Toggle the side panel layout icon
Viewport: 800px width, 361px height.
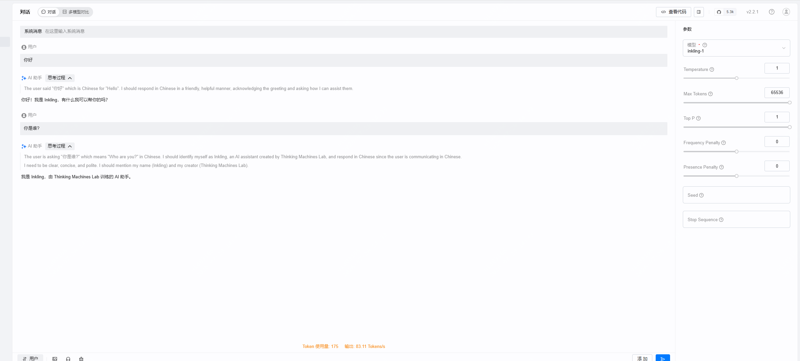click(699, 12)
